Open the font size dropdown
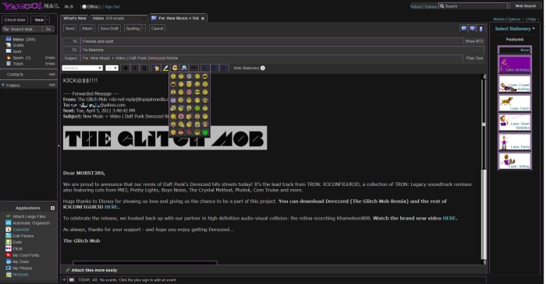546x284 pixels. coord(112,68)
